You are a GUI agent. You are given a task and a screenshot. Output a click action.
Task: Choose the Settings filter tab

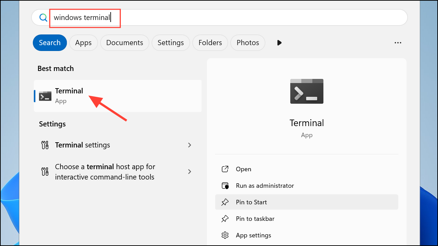[171, 43]
